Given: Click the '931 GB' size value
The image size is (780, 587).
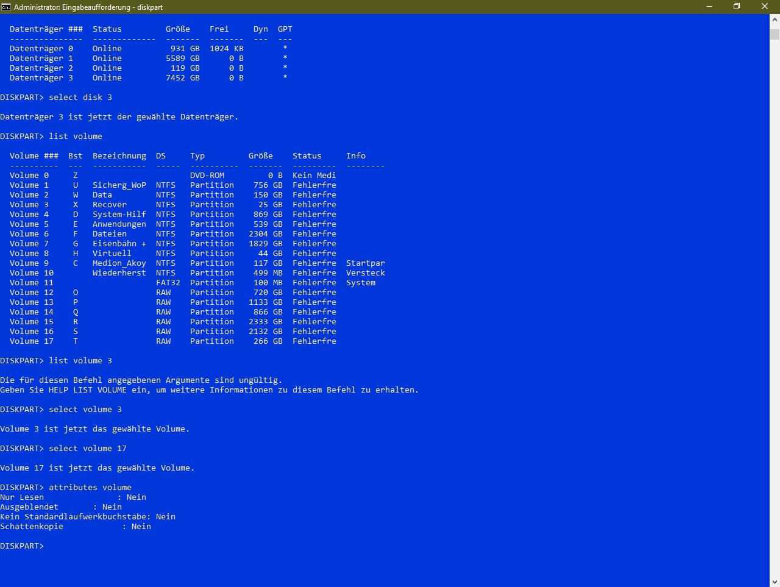Looking at the screenshot, I should click(185, 49).
